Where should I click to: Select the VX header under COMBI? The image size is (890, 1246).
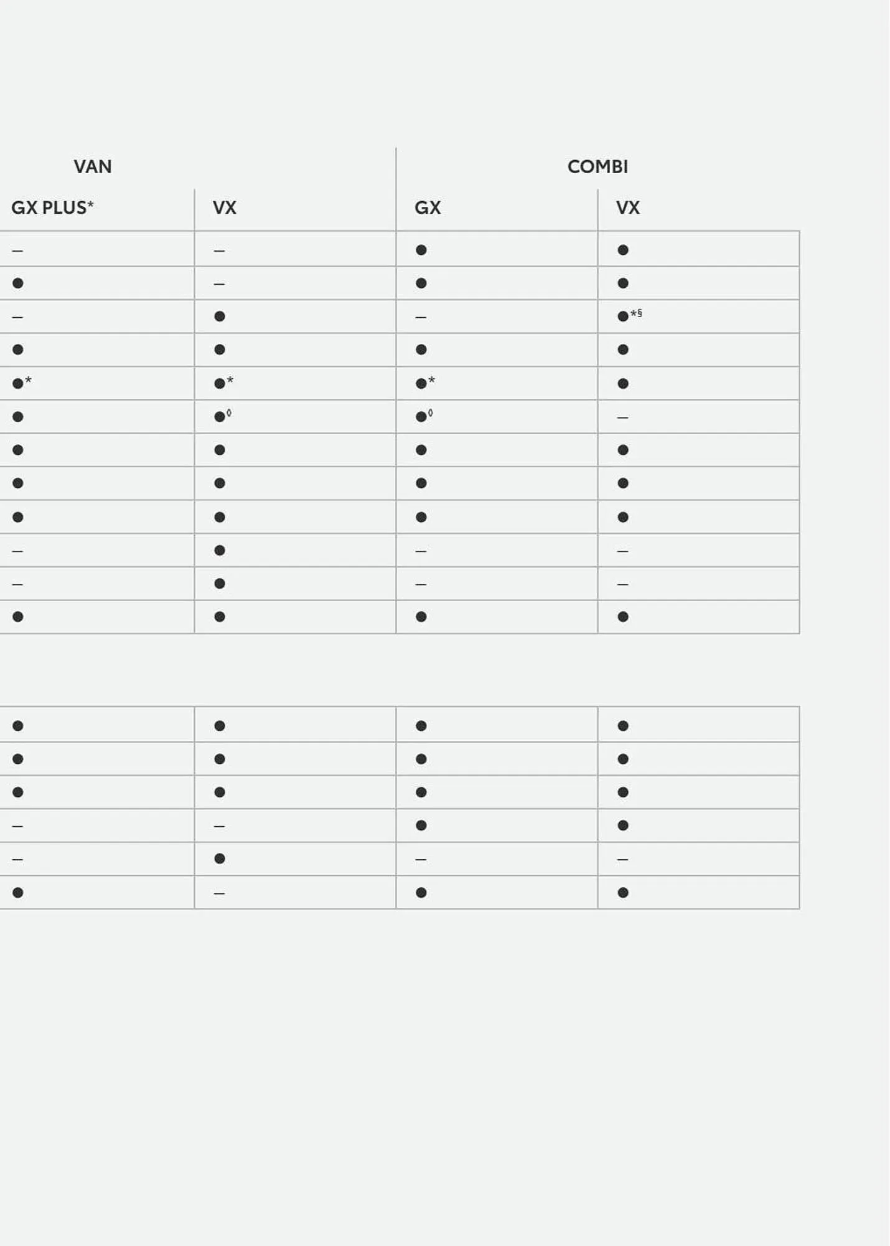click(x=628, y=207)
